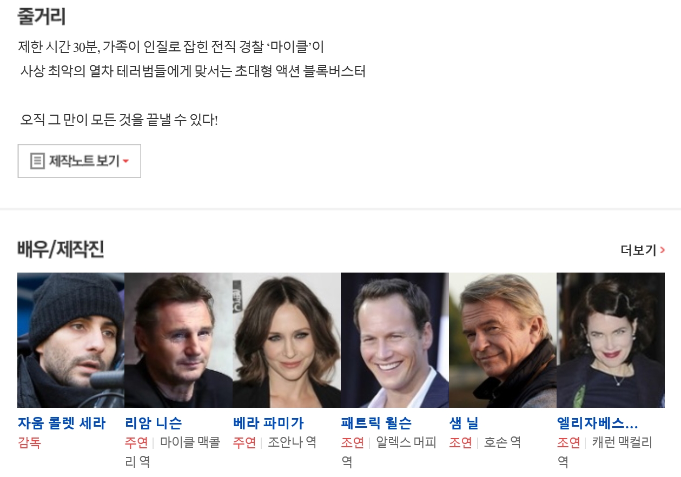Open the 엘리자베스 actress photo thumbnail
681x477 pixels.
(x=611, y=340)
